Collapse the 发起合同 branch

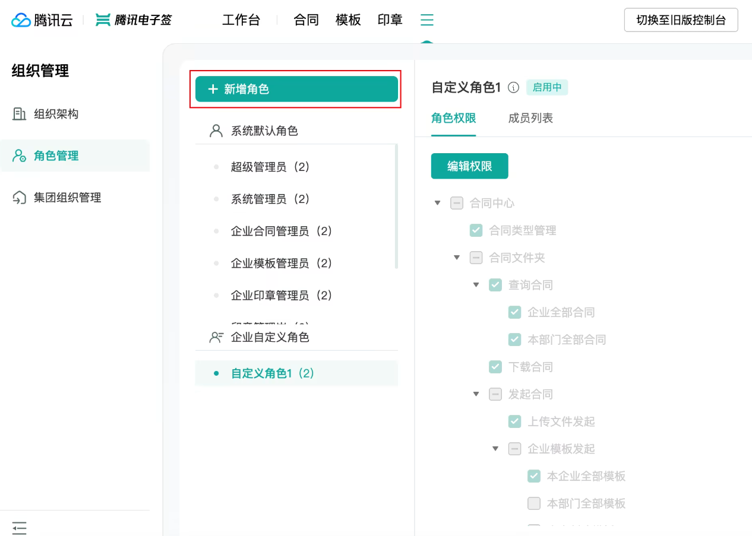click(x=476, y=394)
